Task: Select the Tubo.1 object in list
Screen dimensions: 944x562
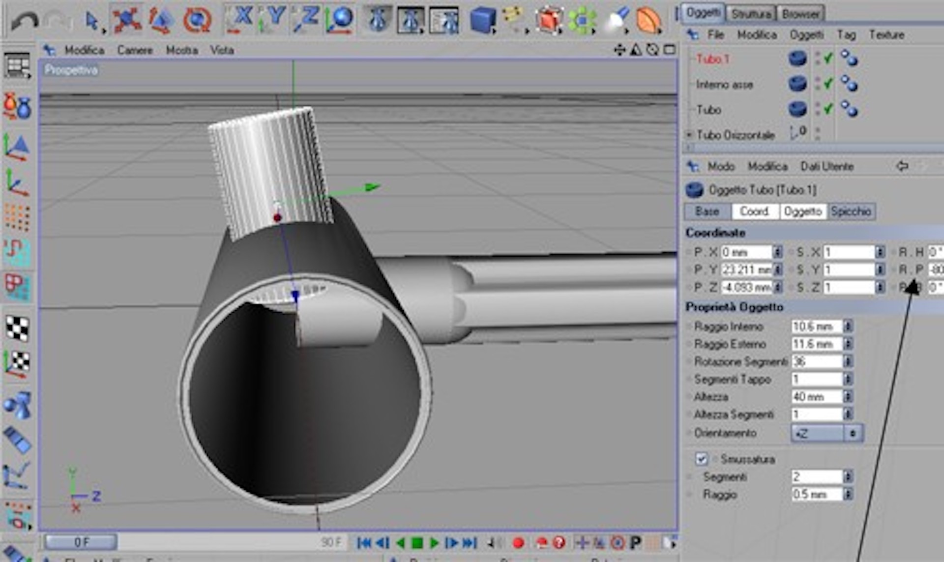Action: pyautogui.click(x=713, y=59)
